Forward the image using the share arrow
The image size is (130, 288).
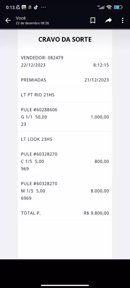[x=108, y=20]
